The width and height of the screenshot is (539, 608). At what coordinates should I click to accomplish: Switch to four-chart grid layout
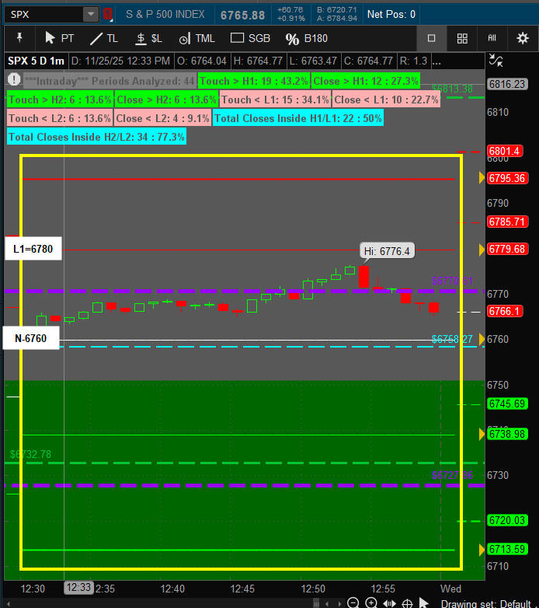pos(462,38)
